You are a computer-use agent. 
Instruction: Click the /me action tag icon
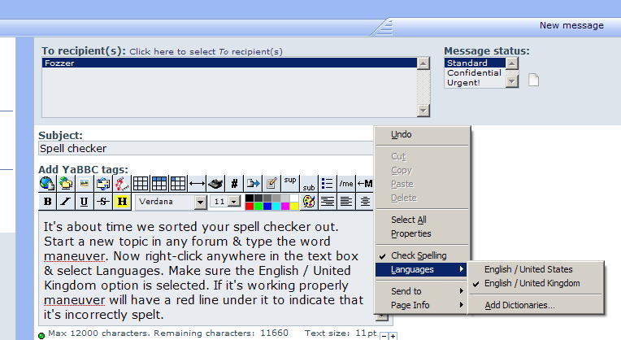tap(346, 184)
